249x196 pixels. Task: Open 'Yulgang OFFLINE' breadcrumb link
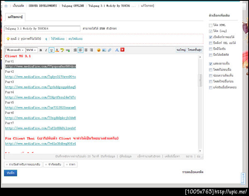point(73,6)
